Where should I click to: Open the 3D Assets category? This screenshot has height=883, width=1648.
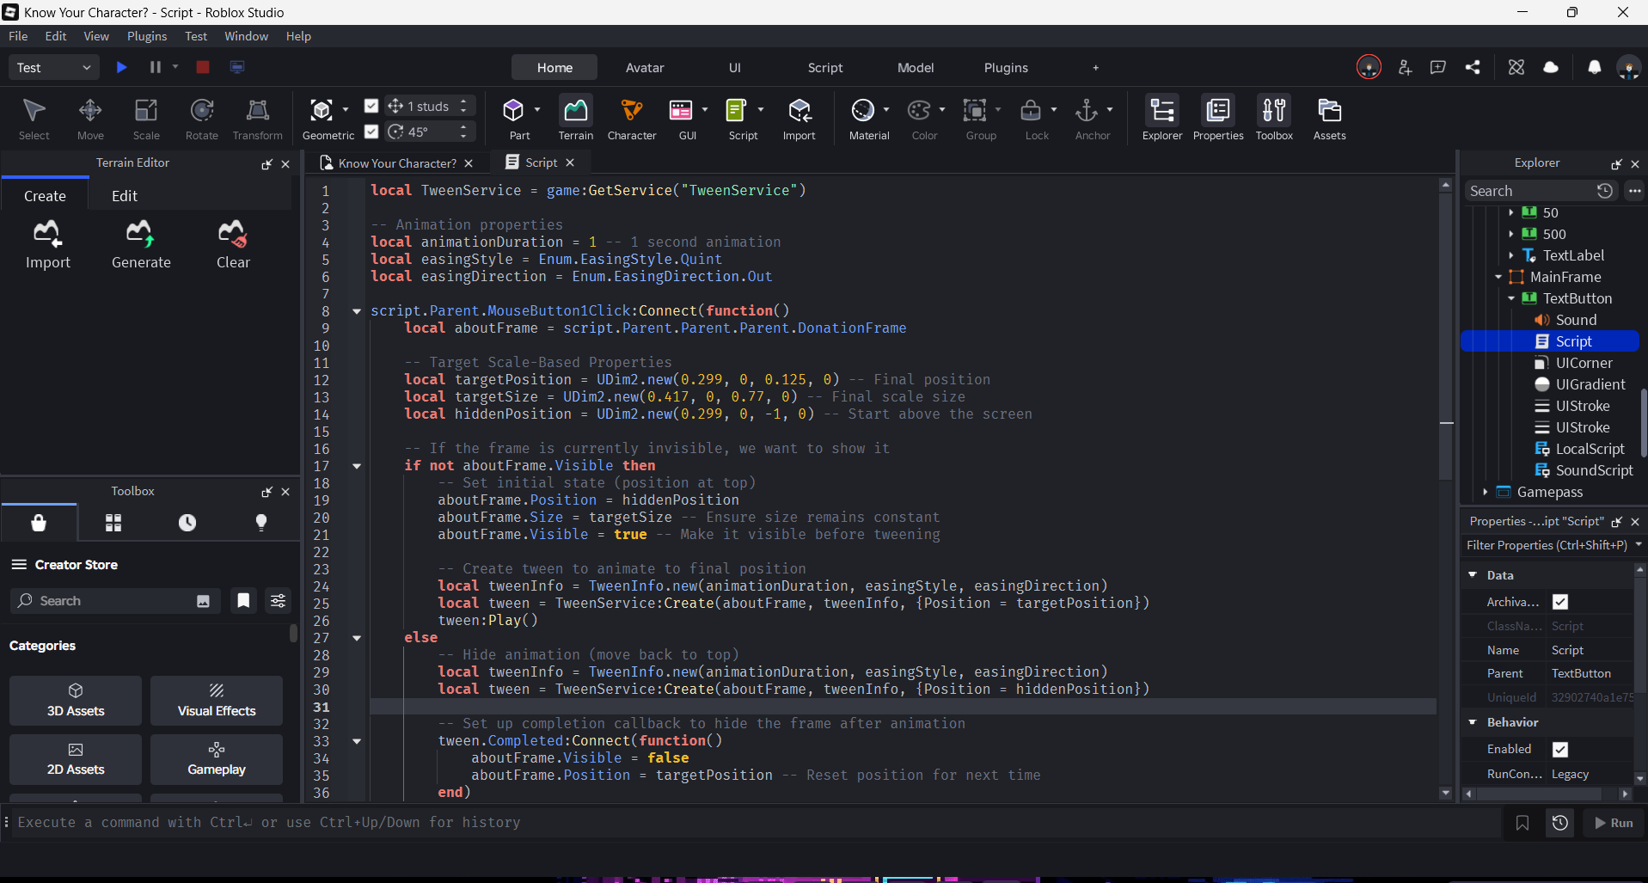76,701
